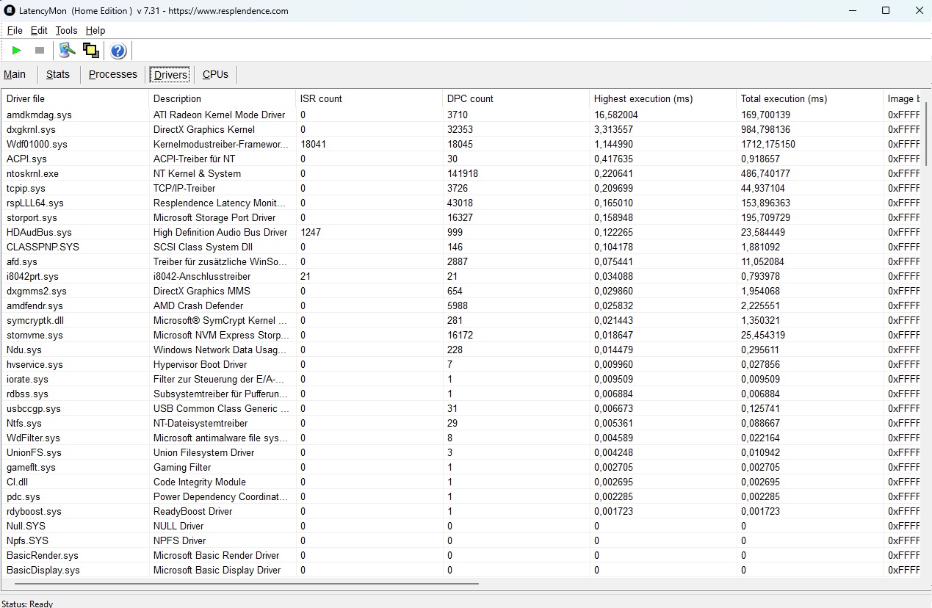The image size is (932, 608).
Task: Show the Main tab
Action: coord(15,74)
